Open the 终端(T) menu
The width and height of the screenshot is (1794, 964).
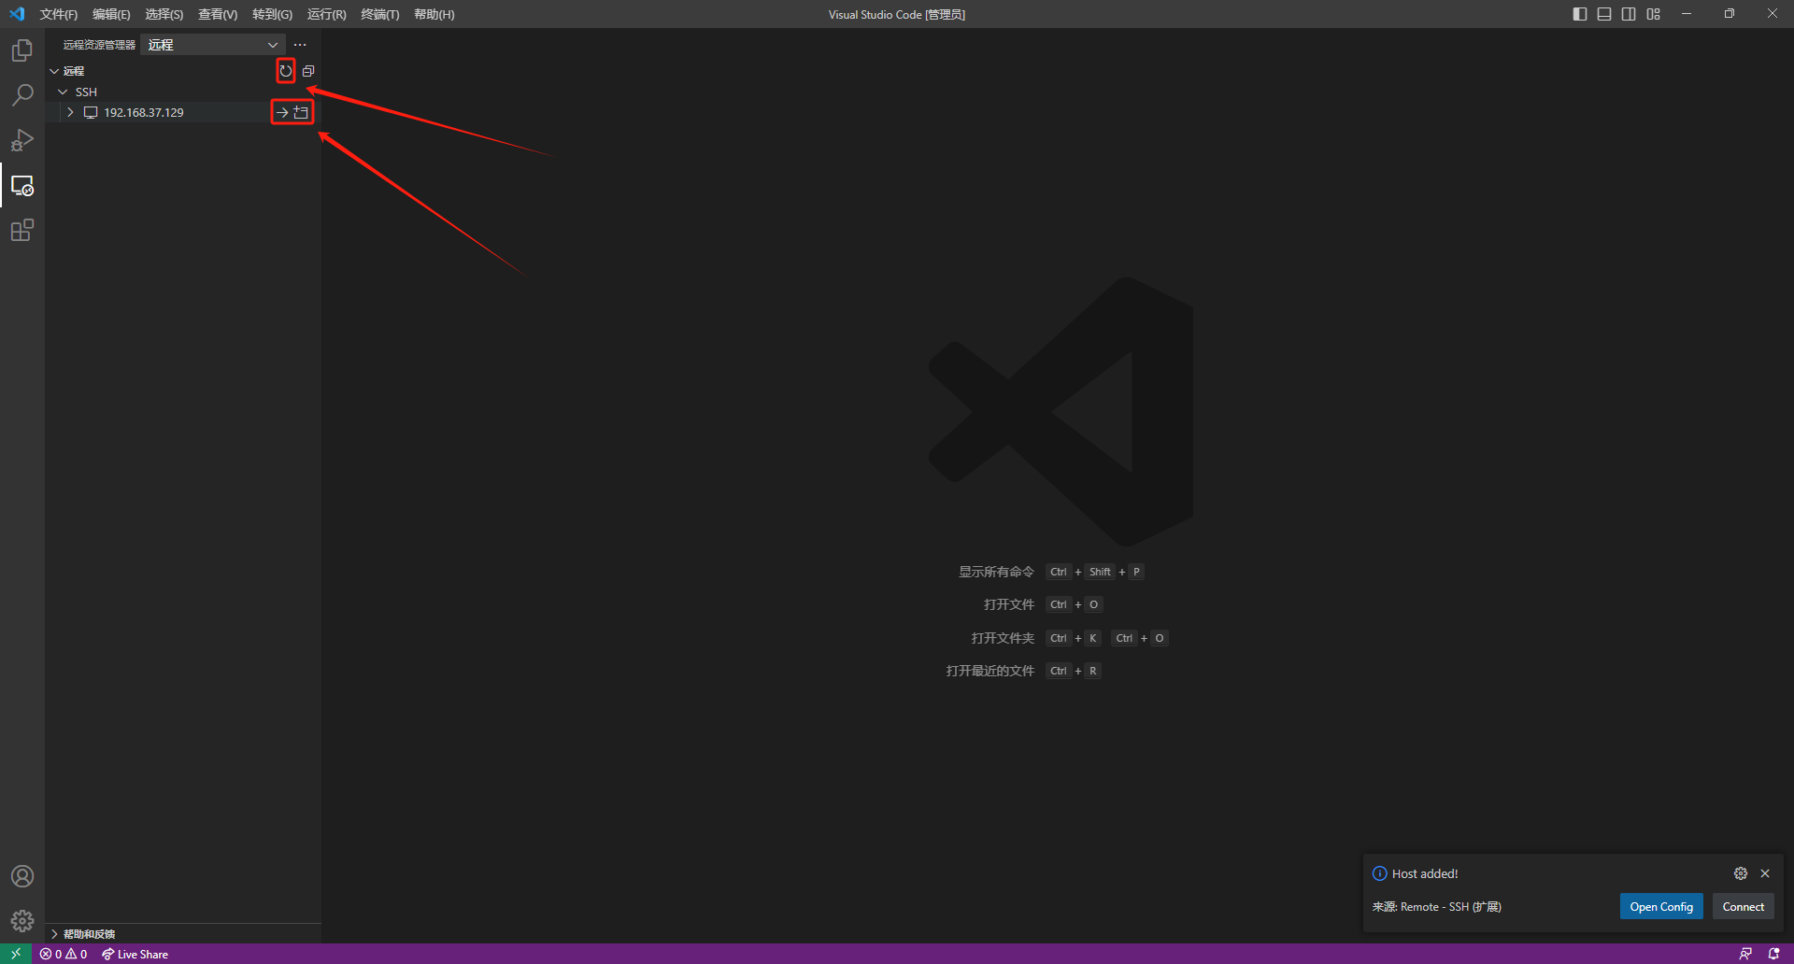379,14
